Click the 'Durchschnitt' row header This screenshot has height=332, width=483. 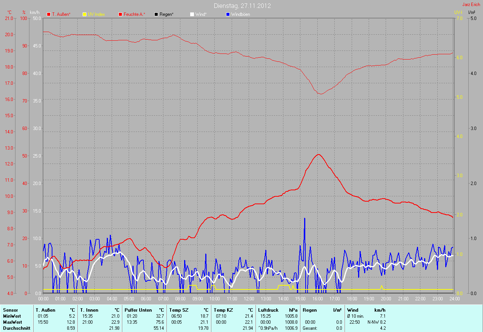coord(17,328)
